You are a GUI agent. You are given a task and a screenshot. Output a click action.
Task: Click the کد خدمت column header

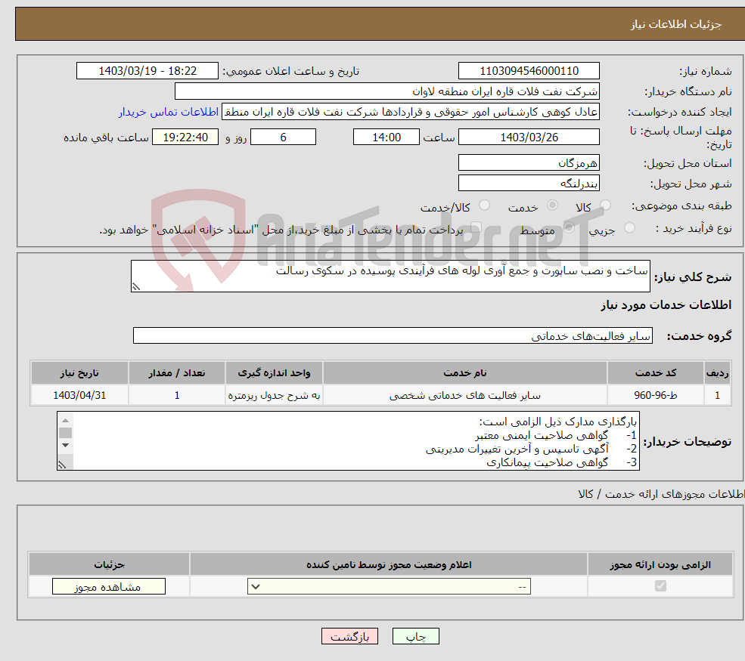(655, 373)
